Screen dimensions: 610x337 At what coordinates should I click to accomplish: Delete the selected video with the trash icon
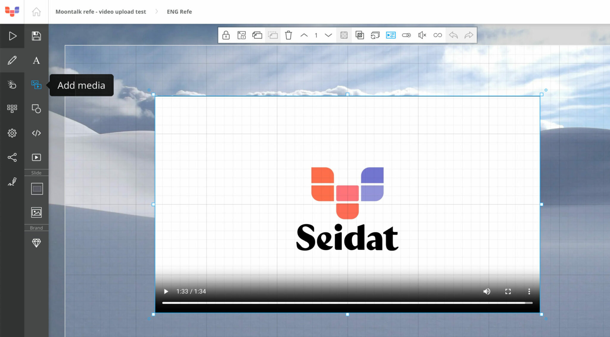pos(288,35)
